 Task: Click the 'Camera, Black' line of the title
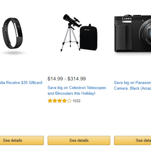133,89
